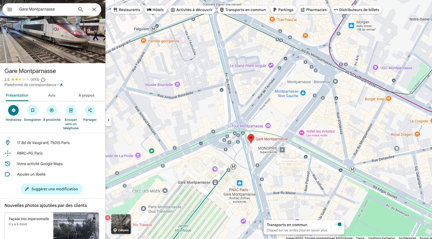Screen dimensions: 432x239
Task: Click the Enregistrer bookmark icon
Action: pos(32,111)
